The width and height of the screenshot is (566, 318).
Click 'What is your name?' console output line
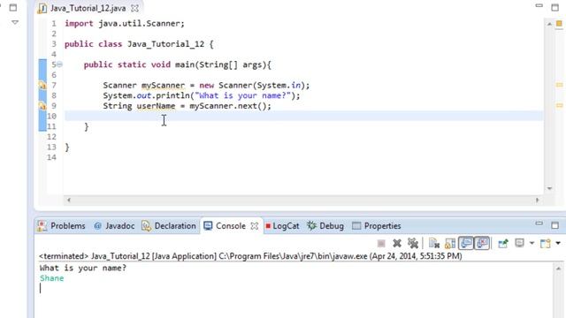pos(83,268)
